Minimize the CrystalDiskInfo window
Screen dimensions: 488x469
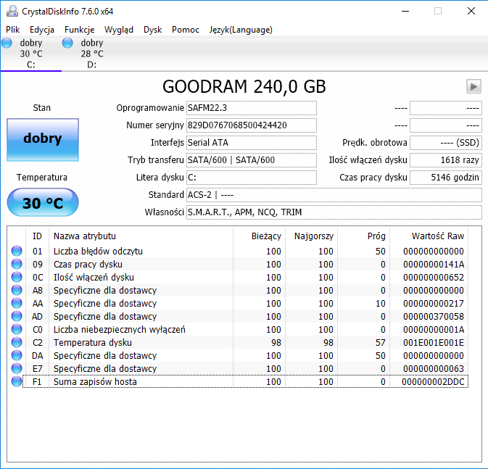point(405,11)
